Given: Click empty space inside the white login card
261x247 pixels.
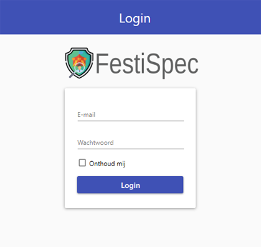Looking at the screenshot, I should click(130, 98).
